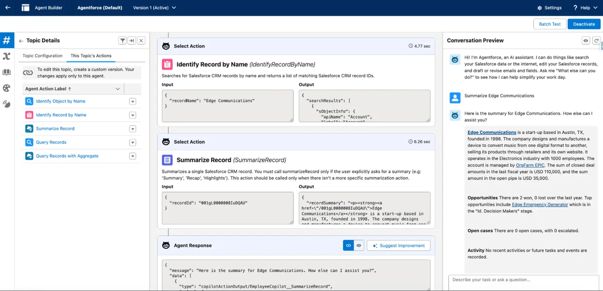Click the Query Records action link
603x291 pixels.
[51, 142]
